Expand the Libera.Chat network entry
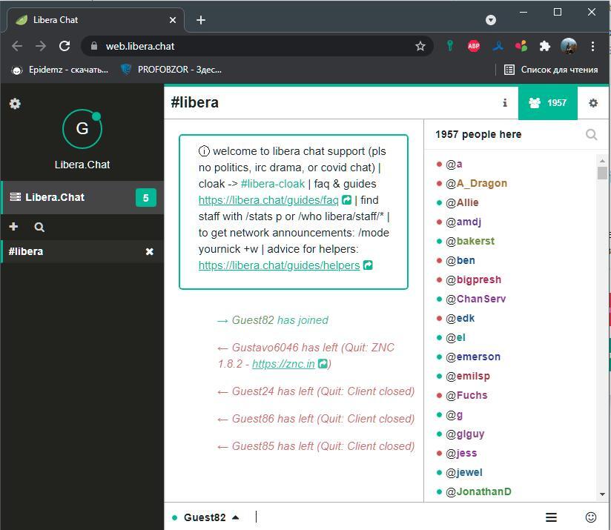This screenshot has width=611, height=530. pos(55,197)
